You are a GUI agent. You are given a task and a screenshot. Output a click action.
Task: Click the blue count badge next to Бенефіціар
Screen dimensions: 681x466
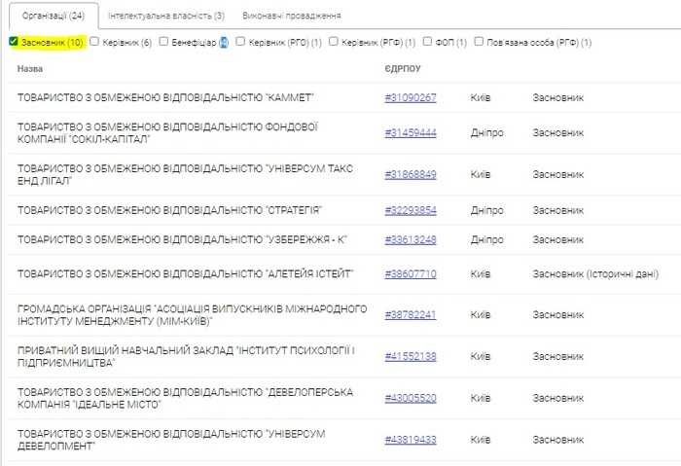[223, 43]
